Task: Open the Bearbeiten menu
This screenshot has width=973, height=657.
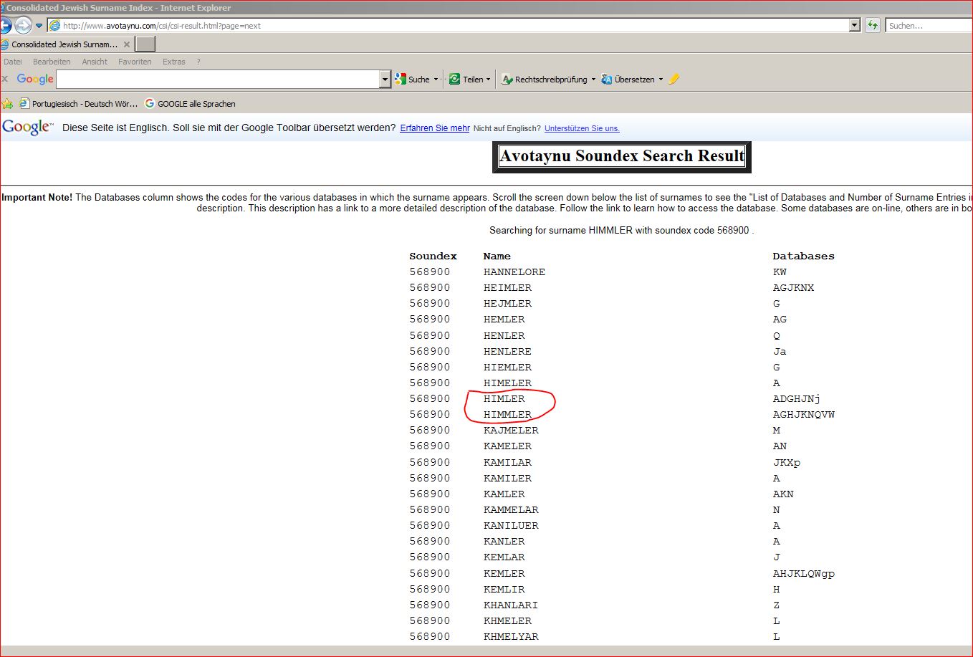Action: click(x=52, y=62)
